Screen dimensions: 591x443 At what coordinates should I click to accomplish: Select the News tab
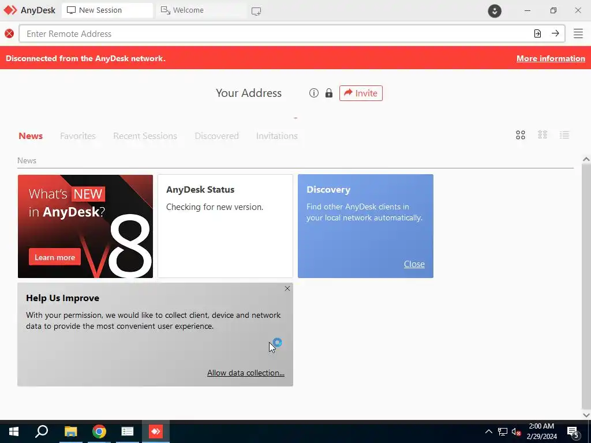pyautogui.click(x=31, y=136)
